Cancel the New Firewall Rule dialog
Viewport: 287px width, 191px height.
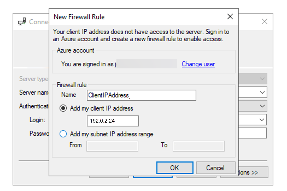pos(216,168)
